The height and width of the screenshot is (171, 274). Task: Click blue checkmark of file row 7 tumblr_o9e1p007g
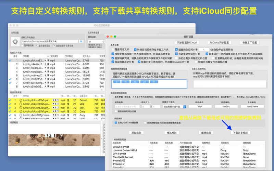click(x=10, y=83)
